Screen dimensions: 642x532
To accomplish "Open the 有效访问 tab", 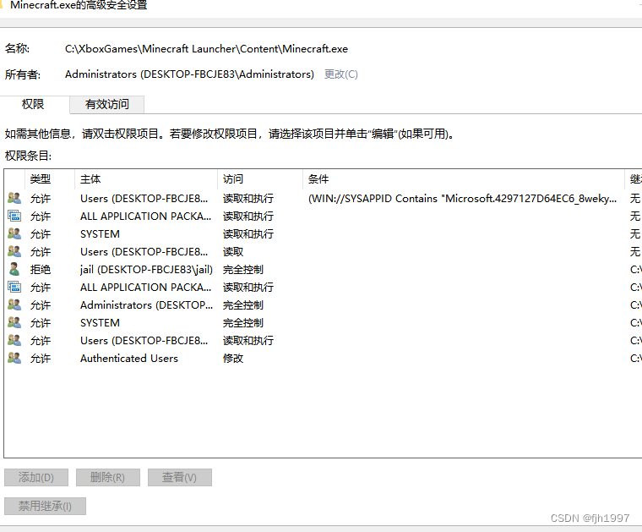I will coord(107,105).
